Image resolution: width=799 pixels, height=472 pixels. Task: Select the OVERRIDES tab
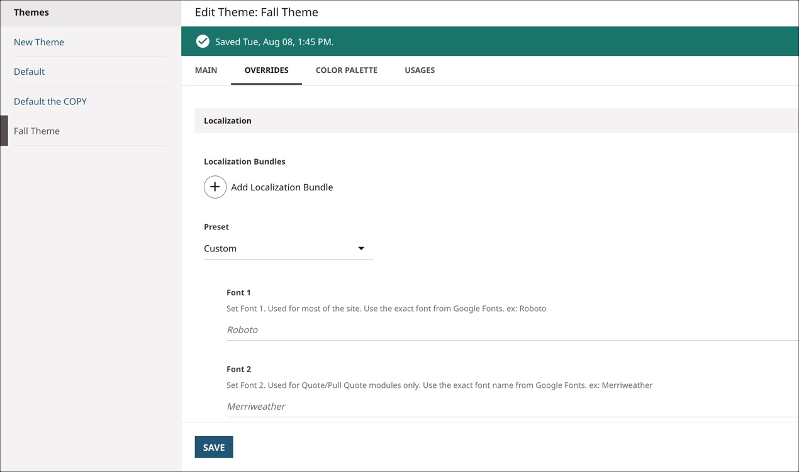tap(266, 70)
